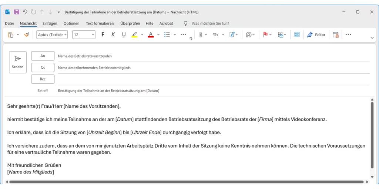The width and height of the screenshot is (379, 189).
Task: Click the Attach File paperclip icon
Action: (x=201, y=35)
